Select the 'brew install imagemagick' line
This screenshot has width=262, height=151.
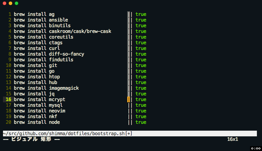pos(46,88)
